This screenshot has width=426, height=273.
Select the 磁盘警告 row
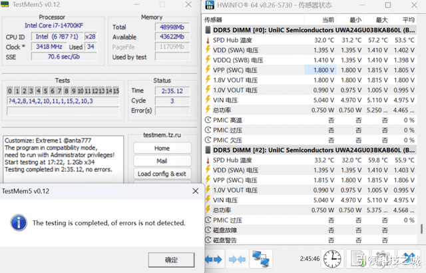tap(310, 240)
